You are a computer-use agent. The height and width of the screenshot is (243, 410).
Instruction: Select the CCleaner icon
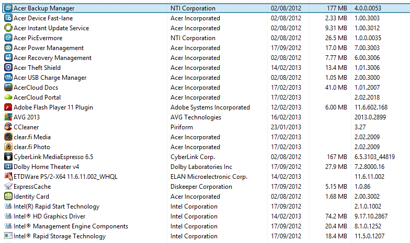click(8, 127)
